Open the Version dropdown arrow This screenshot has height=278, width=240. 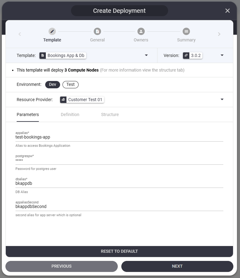pos(222,55)
